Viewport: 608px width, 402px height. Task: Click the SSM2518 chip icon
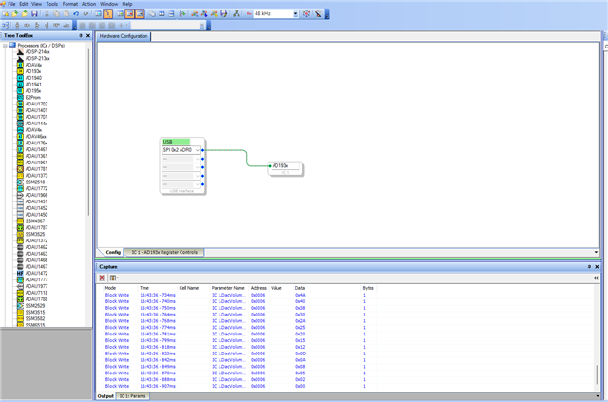pos(20,182)
